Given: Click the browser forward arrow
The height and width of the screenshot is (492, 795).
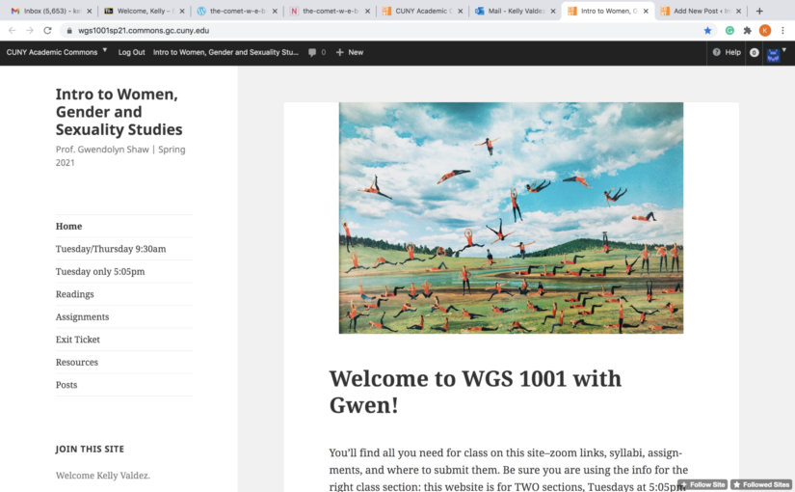Looking at the screenshot, I should (30, 31).
